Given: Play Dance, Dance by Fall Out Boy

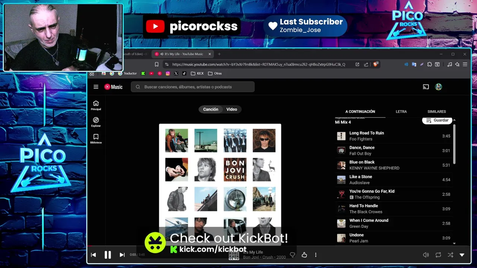Looking at the screenshot, I should click(394, 150).
